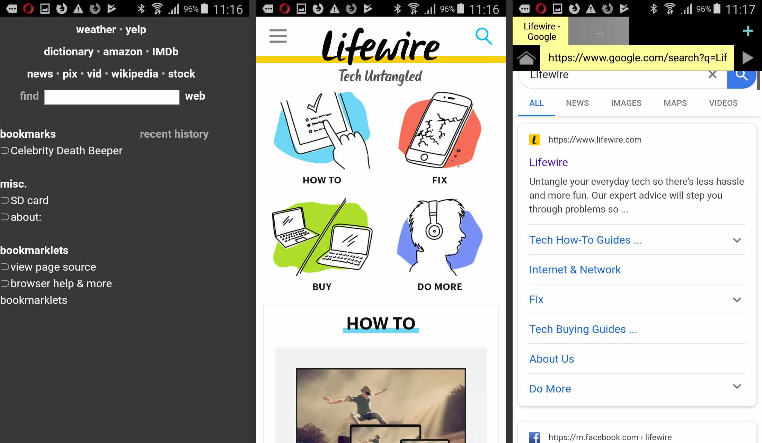Clear the Lifewire search input field
The width and height of the screenshot is (762, 443).
click(x=713, y=74)
